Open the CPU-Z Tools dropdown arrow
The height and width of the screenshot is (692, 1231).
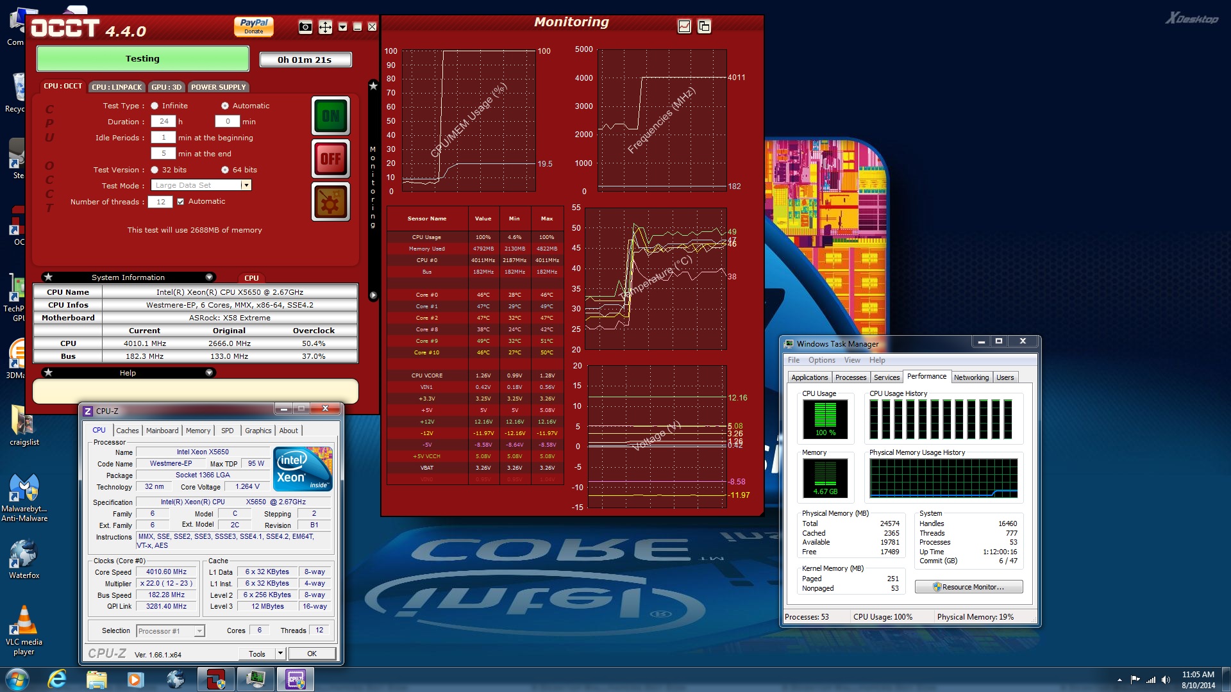click(280, 654)
